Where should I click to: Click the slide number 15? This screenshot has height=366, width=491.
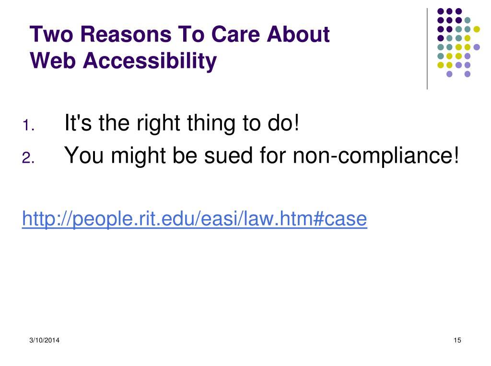(x=457, y=340)
